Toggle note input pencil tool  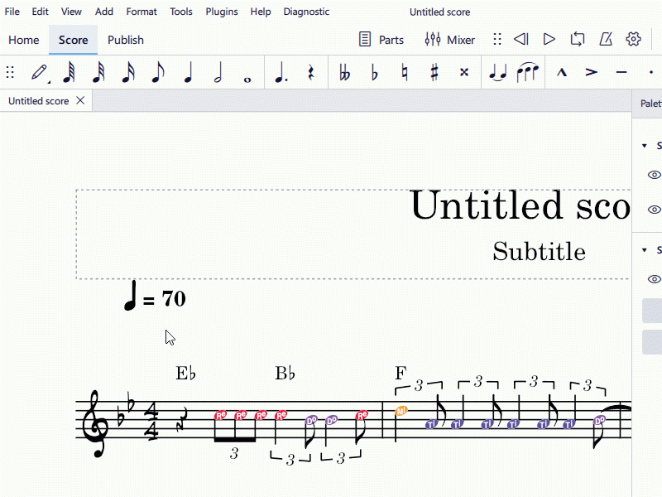click(x=39, y=72)
